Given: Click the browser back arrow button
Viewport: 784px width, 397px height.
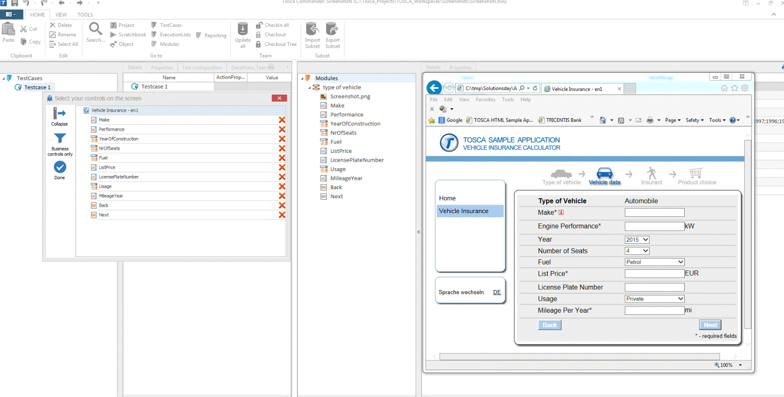Looking at the screenshot, I should click(434, 88).
